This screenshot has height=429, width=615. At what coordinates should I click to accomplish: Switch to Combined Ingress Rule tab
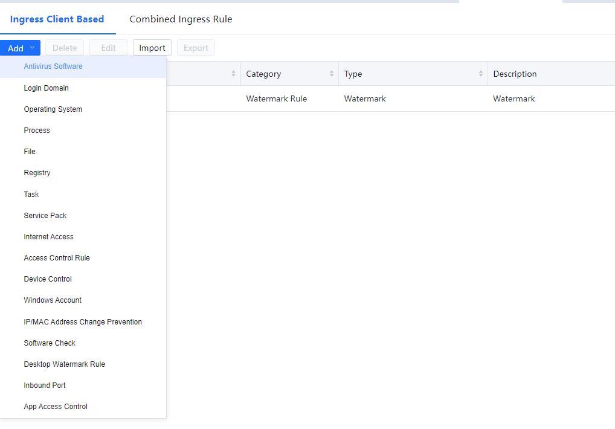pyautogui.click(x=181, y=19)
